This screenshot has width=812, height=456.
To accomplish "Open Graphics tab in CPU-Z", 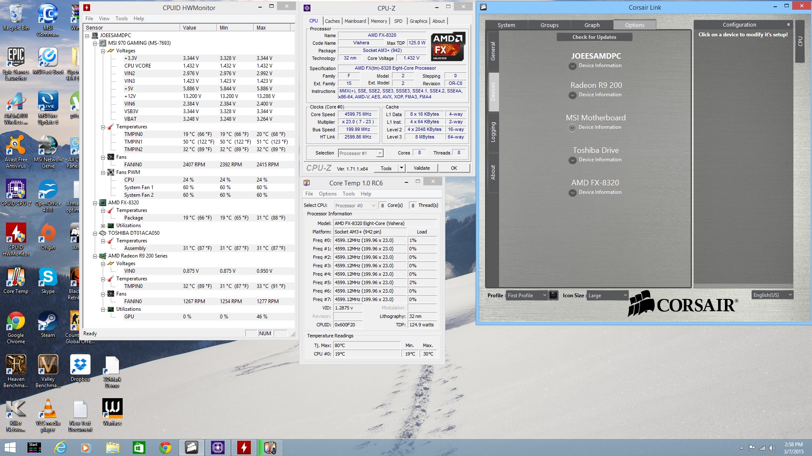I will [419, 21].
